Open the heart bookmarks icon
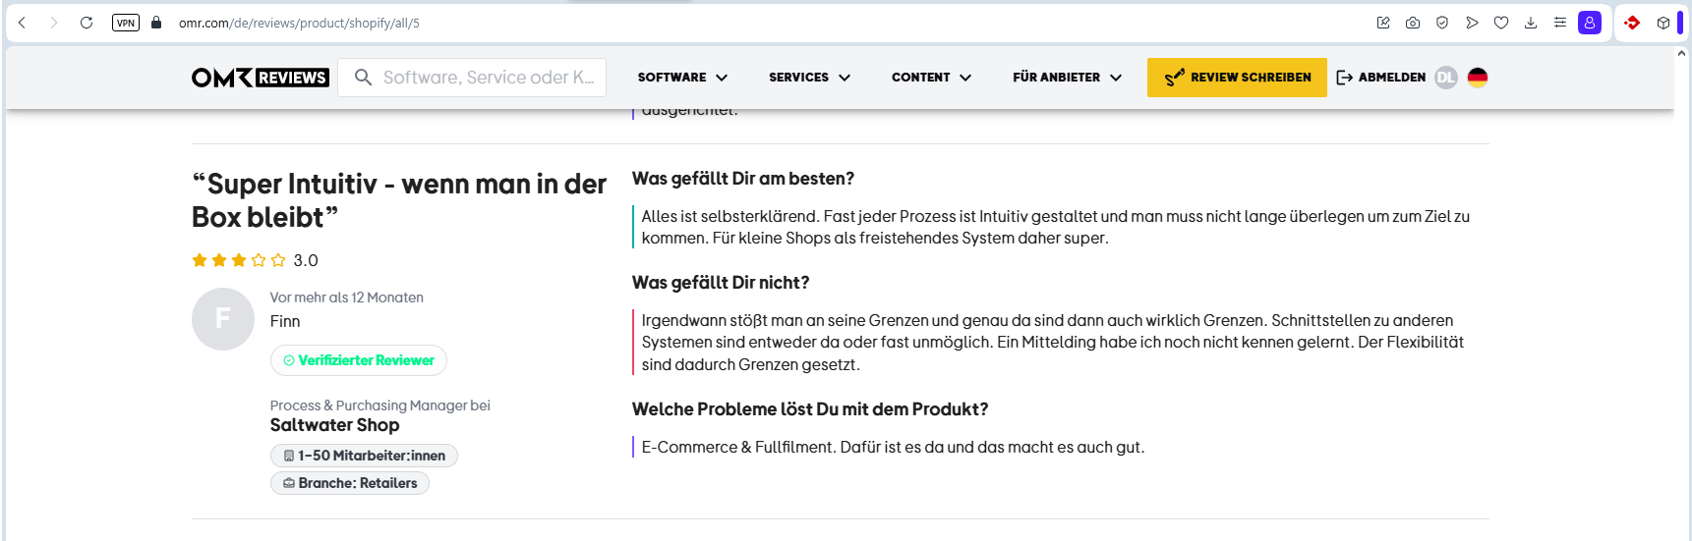Viewport: 1692px width, 541px height. (x=1501, y=23)
